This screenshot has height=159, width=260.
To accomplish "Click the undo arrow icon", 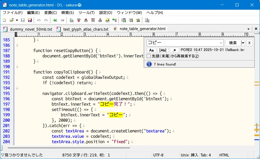I will click(39, 20).
